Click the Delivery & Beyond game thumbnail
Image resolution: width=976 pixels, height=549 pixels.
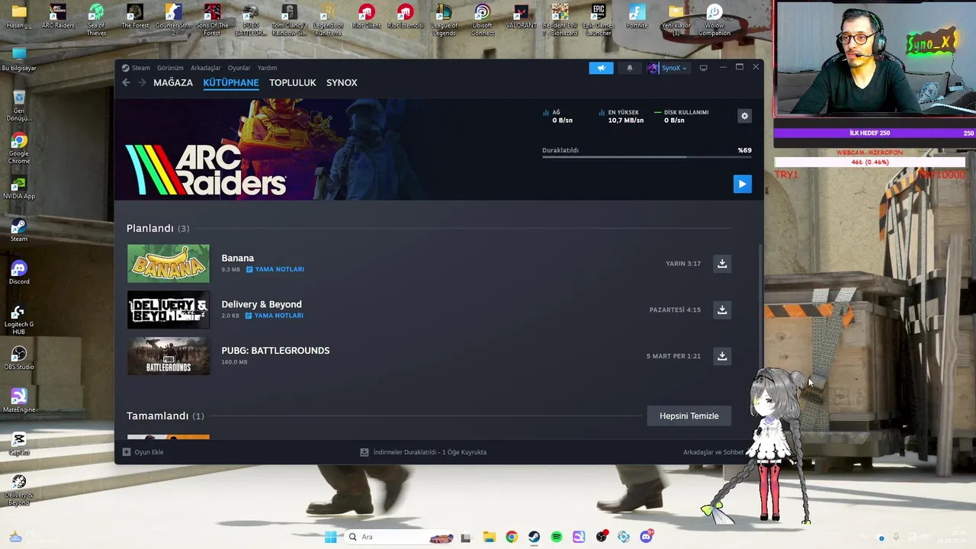pos(169,310)
